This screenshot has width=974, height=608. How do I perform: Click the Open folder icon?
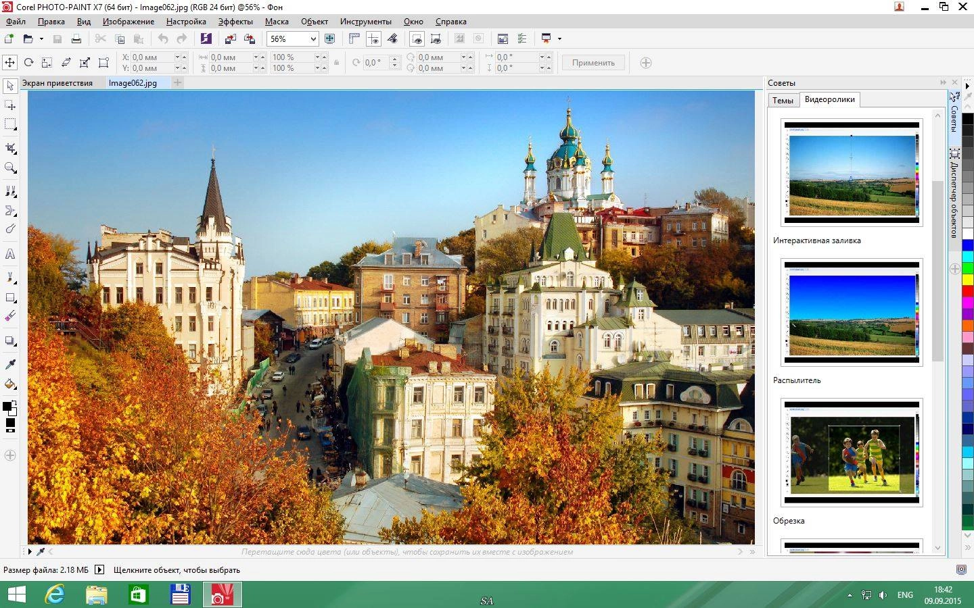pyautogui.click(x=28, y=39)
